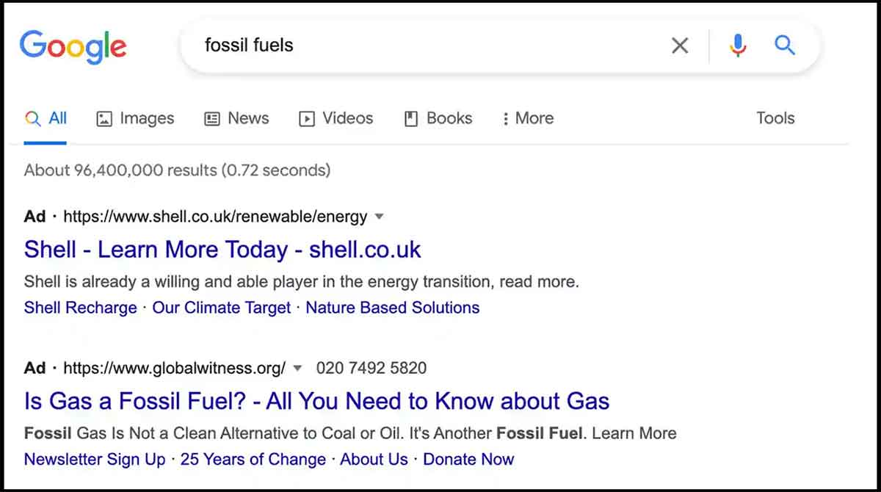This screenshot has width=881, height=492.
Task: Expand the Global Witness ad dropdown arrow
Action: 297,368
